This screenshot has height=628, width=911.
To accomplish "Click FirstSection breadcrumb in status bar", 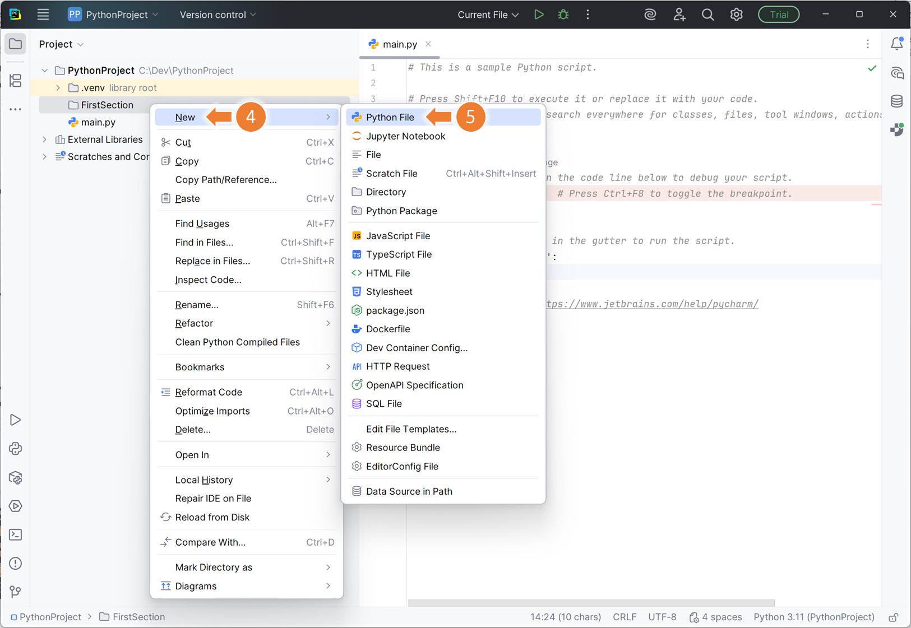I will point(132,617).
